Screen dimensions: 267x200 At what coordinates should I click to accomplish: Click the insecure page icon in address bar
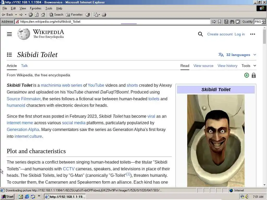17,22
